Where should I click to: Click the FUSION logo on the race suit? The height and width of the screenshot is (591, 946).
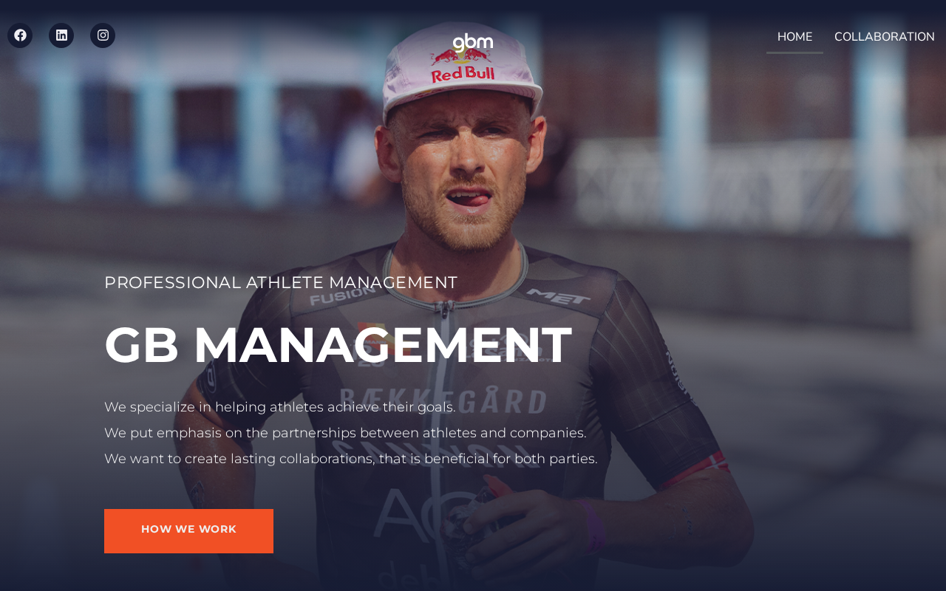[342, 295]
